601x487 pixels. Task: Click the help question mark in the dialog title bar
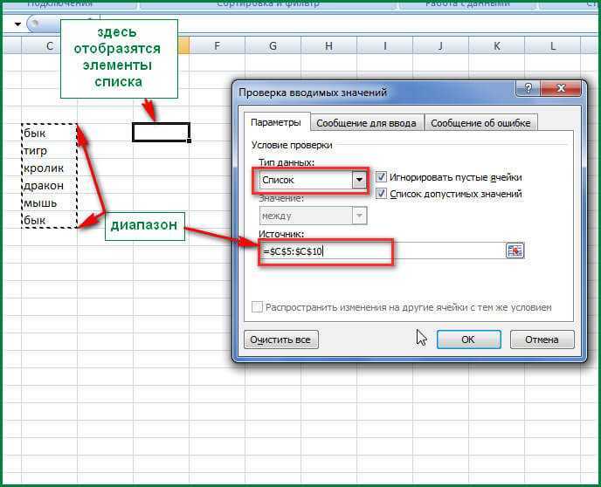528,89
